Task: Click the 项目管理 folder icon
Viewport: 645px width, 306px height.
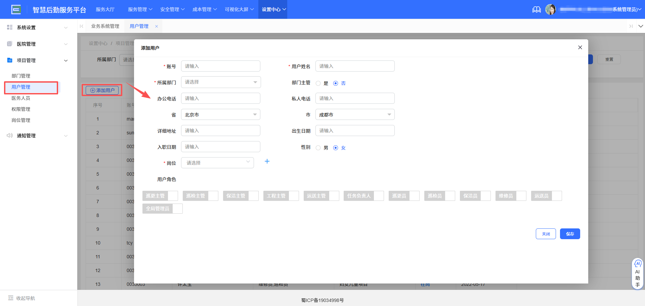Action: tap(10, 60)
